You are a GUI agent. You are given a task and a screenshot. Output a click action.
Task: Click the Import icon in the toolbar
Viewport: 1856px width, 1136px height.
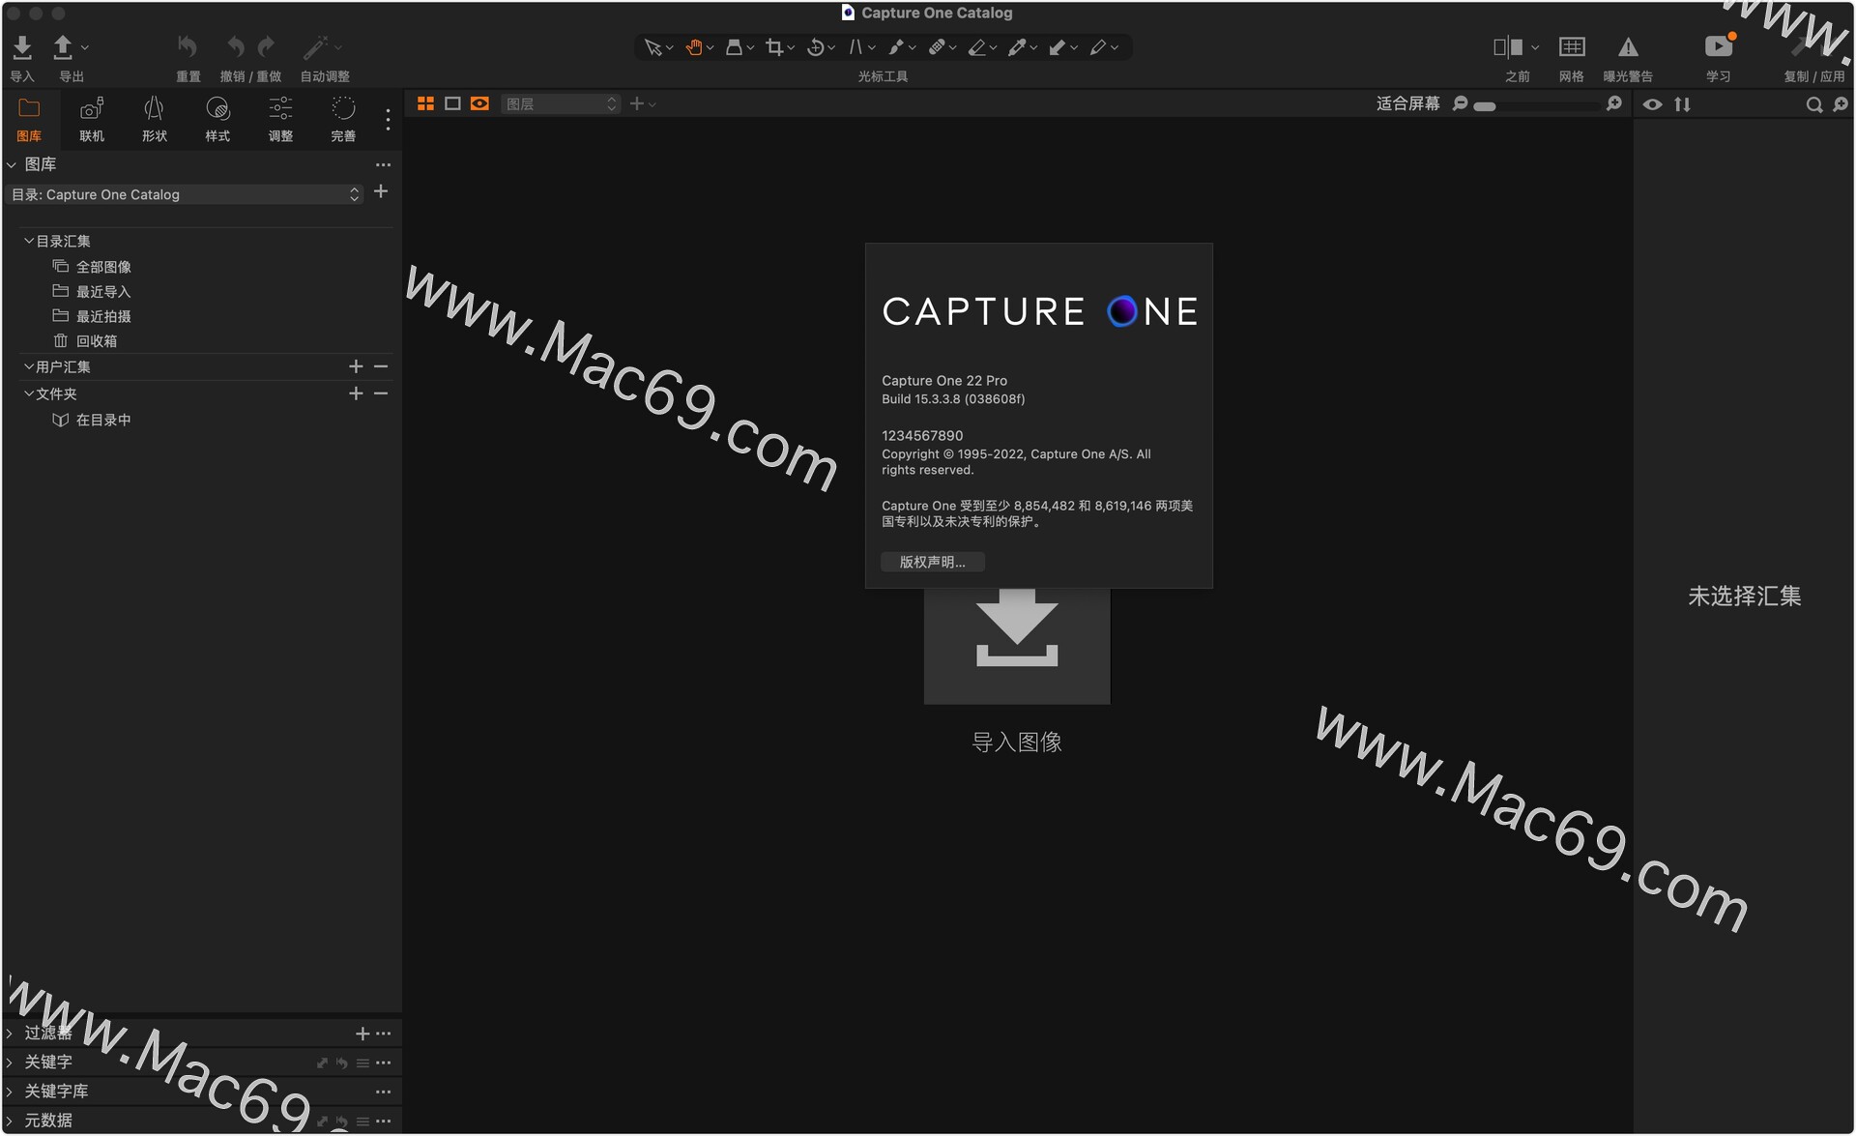point(22,47)
